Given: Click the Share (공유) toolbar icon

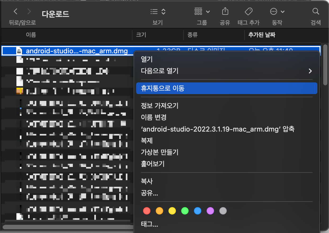Looking at the screenshot, I should 225,11.
